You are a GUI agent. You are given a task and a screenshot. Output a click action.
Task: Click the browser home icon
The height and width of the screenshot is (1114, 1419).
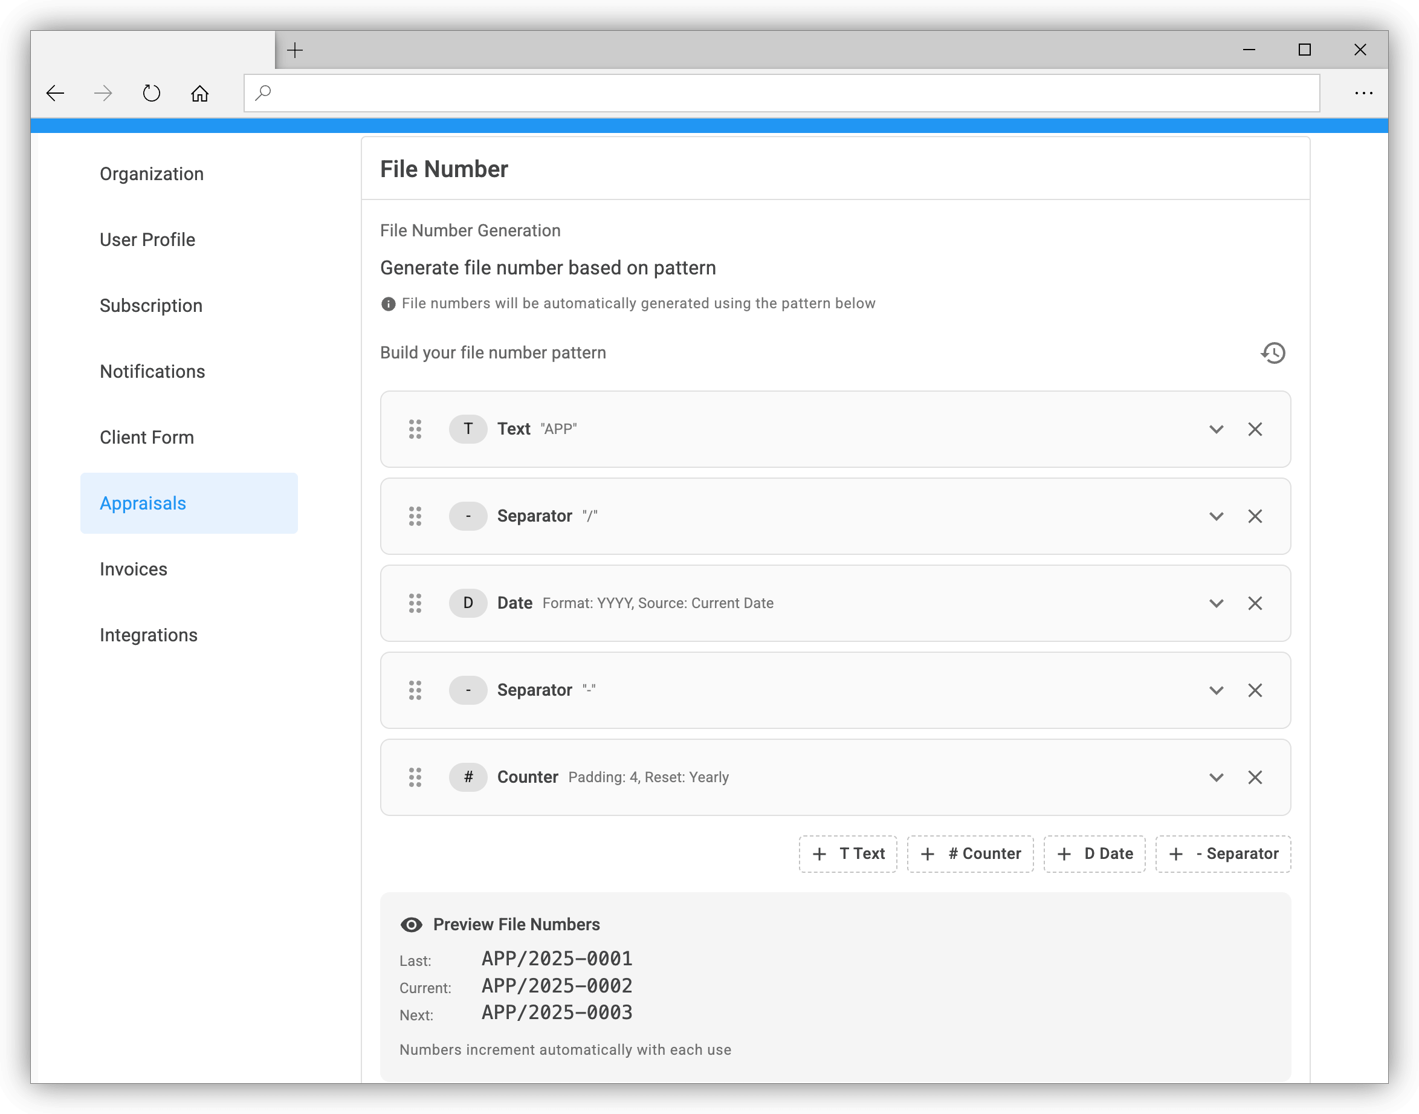tap(201, 92)
